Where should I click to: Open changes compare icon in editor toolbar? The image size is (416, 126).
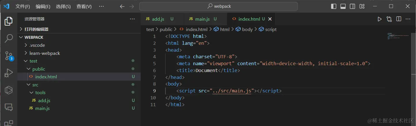click(389, 19)
